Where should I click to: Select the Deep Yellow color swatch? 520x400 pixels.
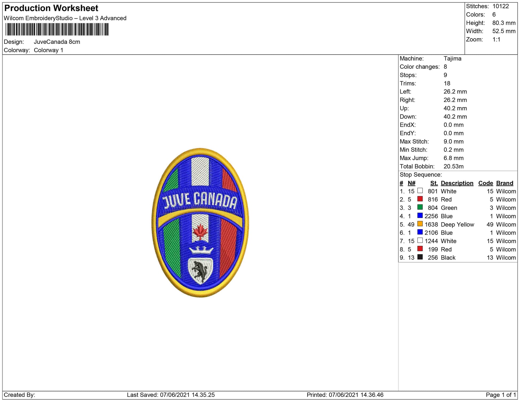[x=420, y=224]
